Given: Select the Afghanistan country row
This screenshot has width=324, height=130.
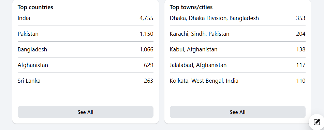Looking at the screenshot, I should pyautogui.click(x=86, y=65).
